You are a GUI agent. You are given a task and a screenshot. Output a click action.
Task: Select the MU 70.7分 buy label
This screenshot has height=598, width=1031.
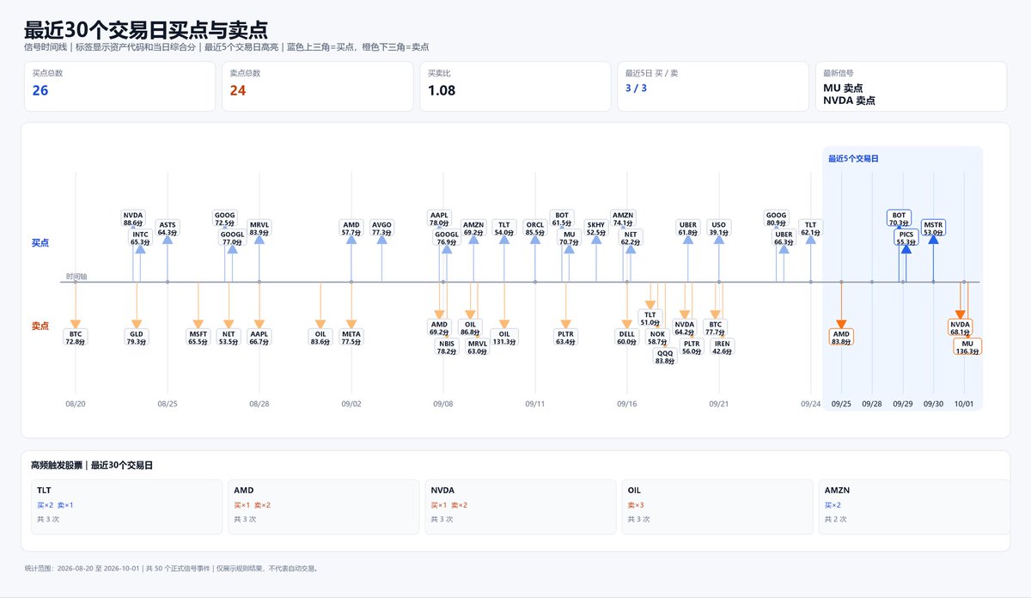click(569, 238)
